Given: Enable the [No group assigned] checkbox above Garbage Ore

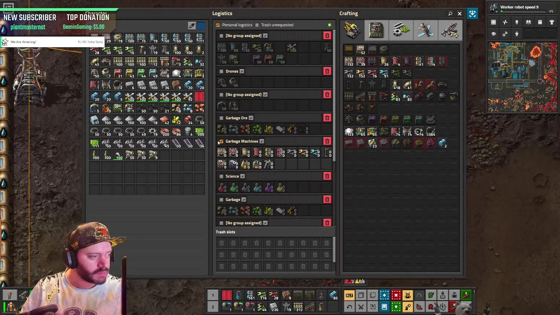Looking at the screenshot, I should 221,94.
